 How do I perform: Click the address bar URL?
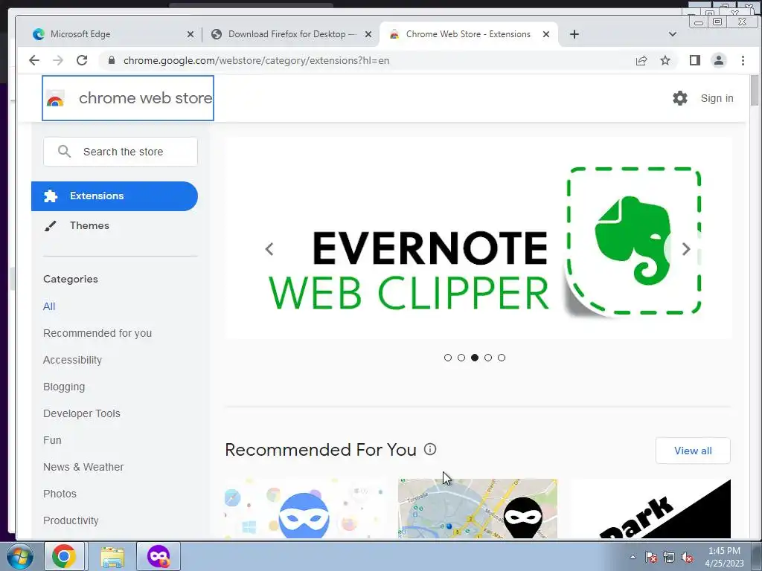coord(256,60)
